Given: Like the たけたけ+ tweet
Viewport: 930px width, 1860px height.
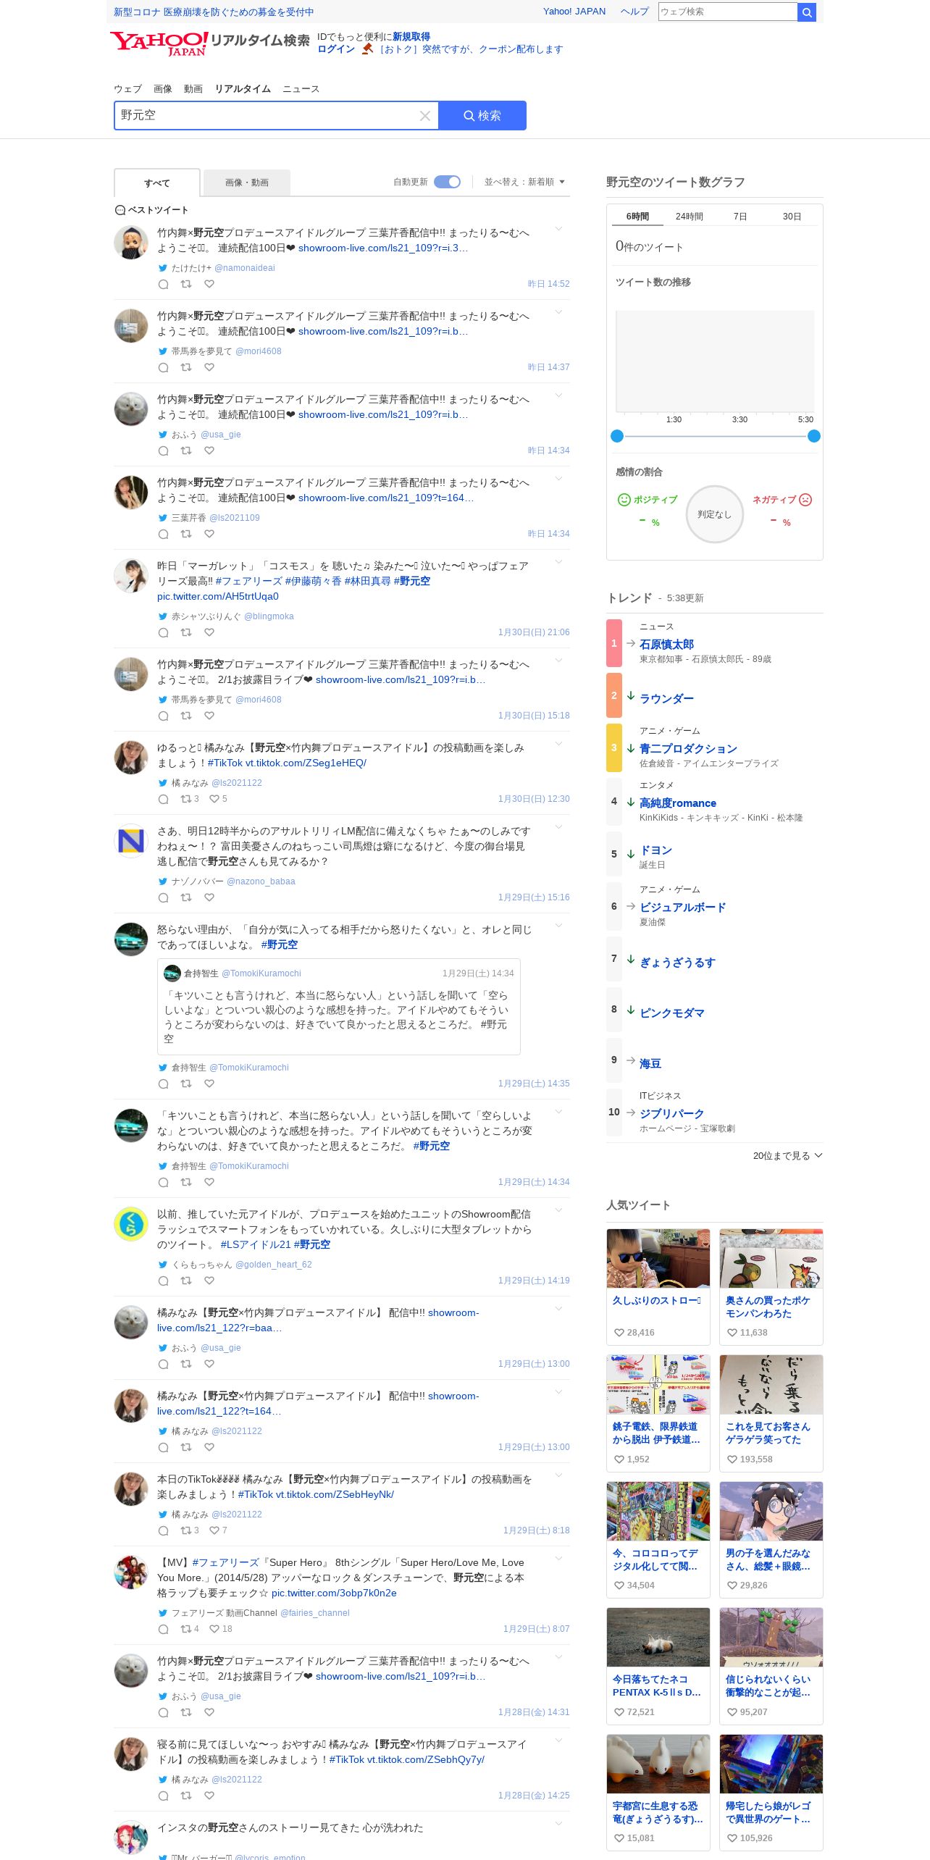Looking at the screenshot, I should click(x=209, y=284).
